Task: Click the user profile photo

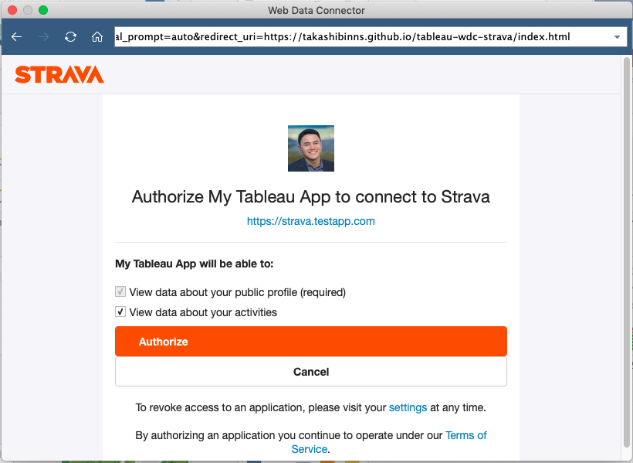Action: pos(311,148)
